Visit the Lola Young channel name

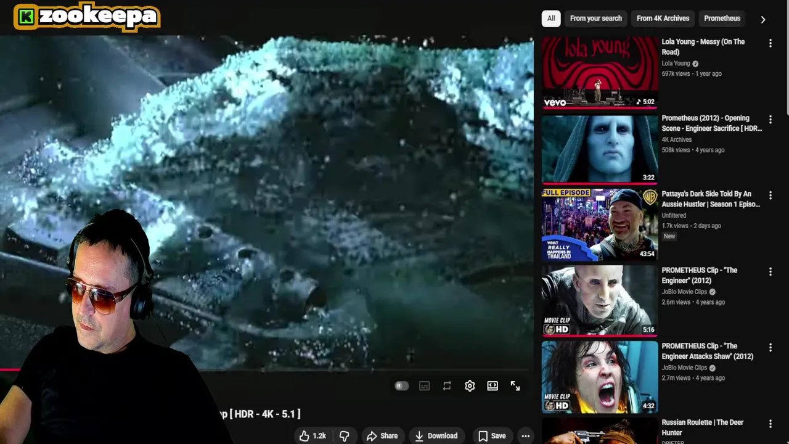676,64
